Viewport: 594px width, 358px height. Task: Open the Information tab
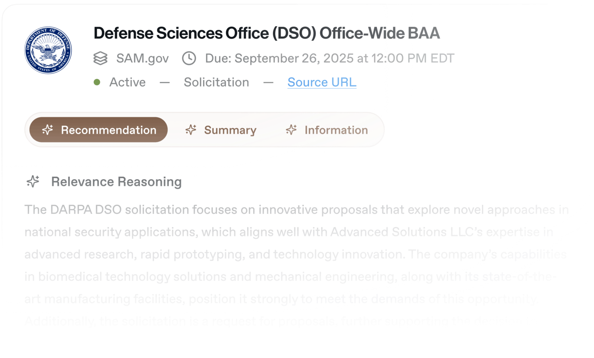tap(327, 130)
